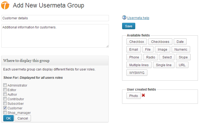Viewport: 199px width, 123px height.
Task: Click the 'Each usermeta group can display' sentence
Action: (49, 69)
